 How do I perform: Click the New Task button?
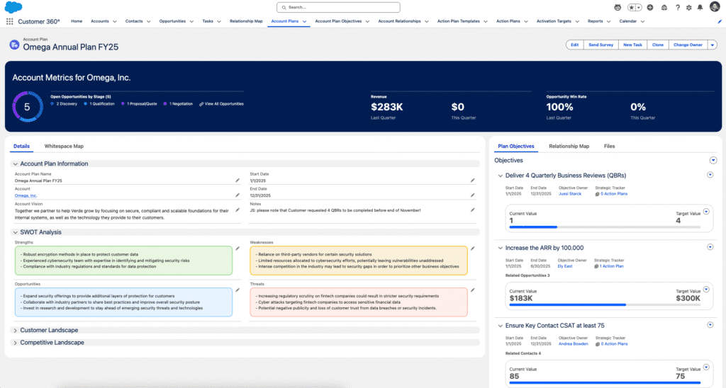(632, 45)
